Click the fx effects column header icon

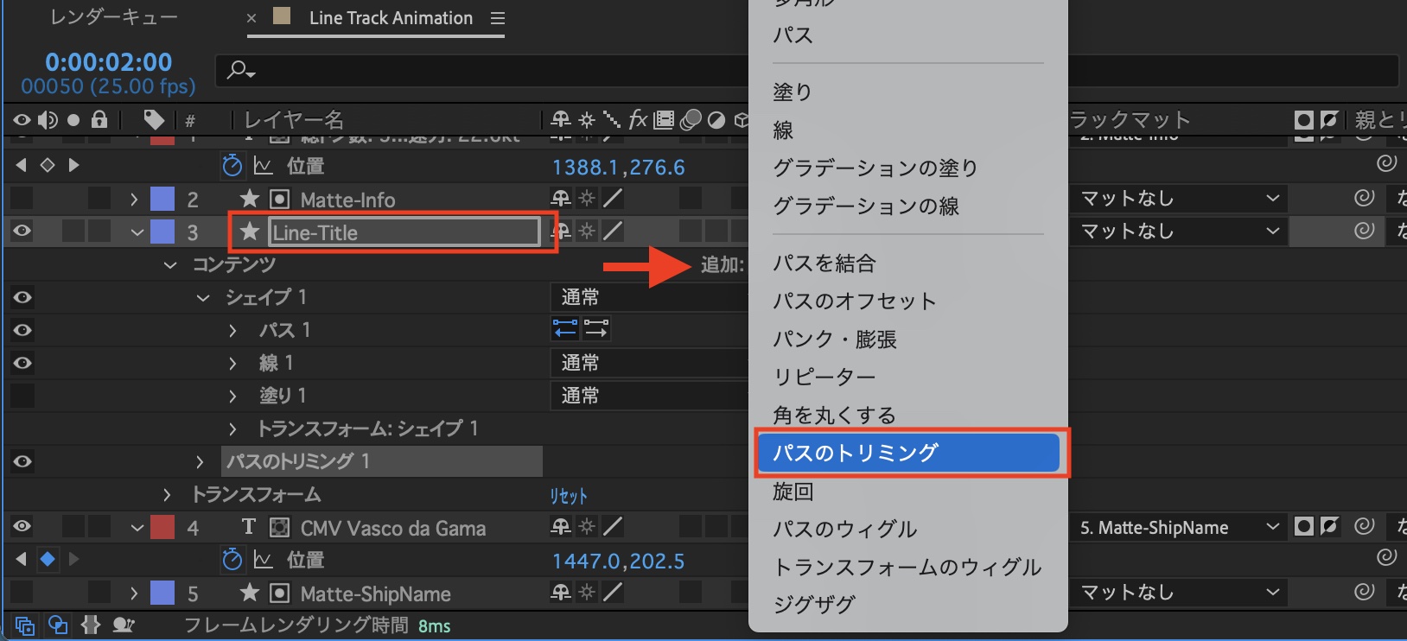(x=638, y=119)
